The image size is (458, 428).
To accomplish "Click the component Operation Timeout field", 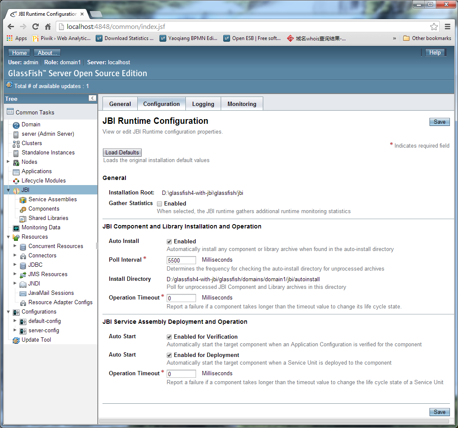I will point(181,298).
